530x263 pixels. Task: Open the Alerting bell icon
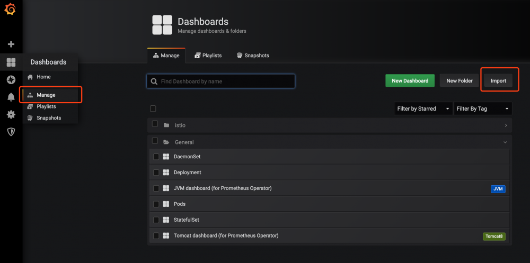pos(11,97)
